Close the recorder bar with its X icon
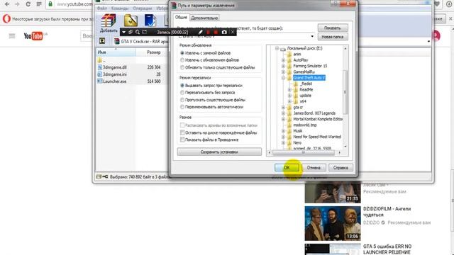 (x=233, y=32)
